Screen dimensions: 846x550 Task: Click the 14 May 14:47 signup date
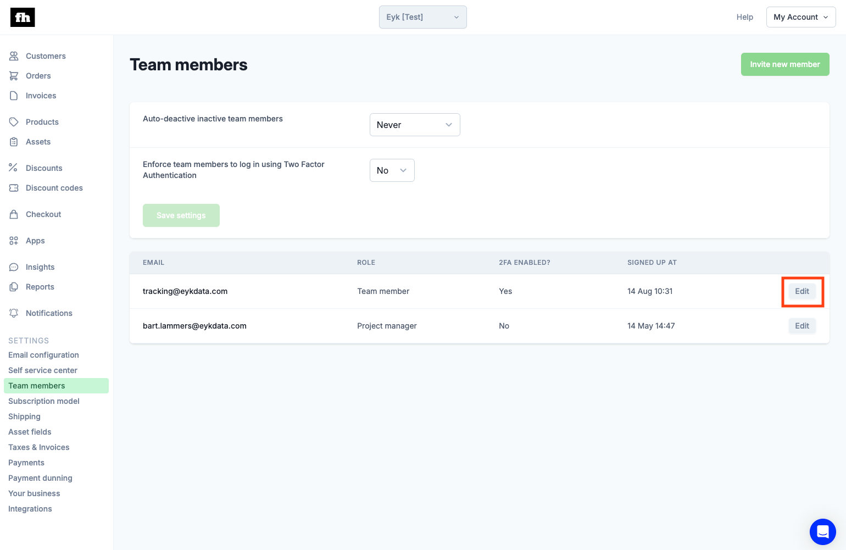click(x=651, y=326)
